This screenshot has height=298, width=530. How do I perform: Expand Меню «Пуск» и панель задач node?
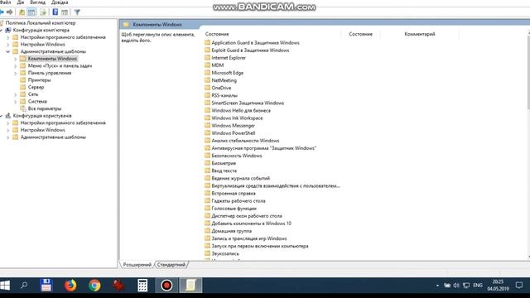[15, 66]
